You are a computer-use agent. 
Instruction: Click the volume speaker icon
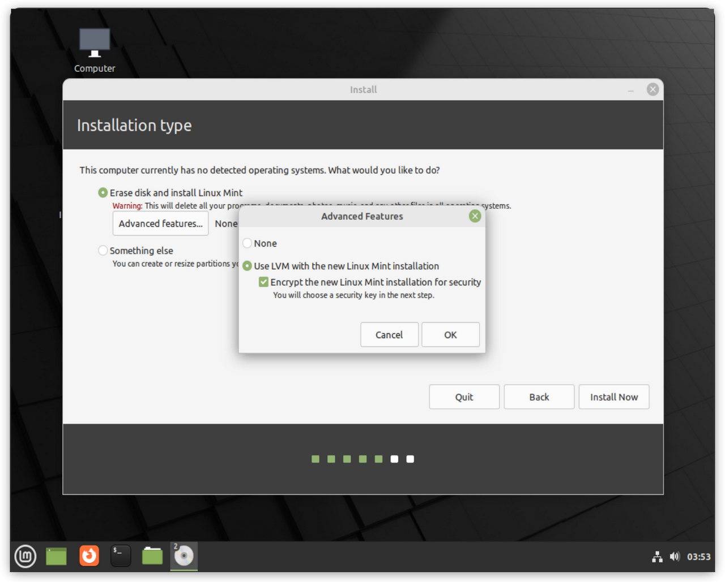[675, 557]
